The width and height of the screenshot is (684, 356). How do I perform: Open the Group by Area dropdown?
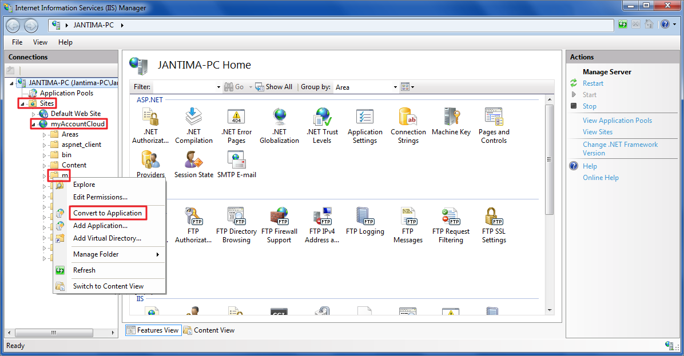(367, 87)
